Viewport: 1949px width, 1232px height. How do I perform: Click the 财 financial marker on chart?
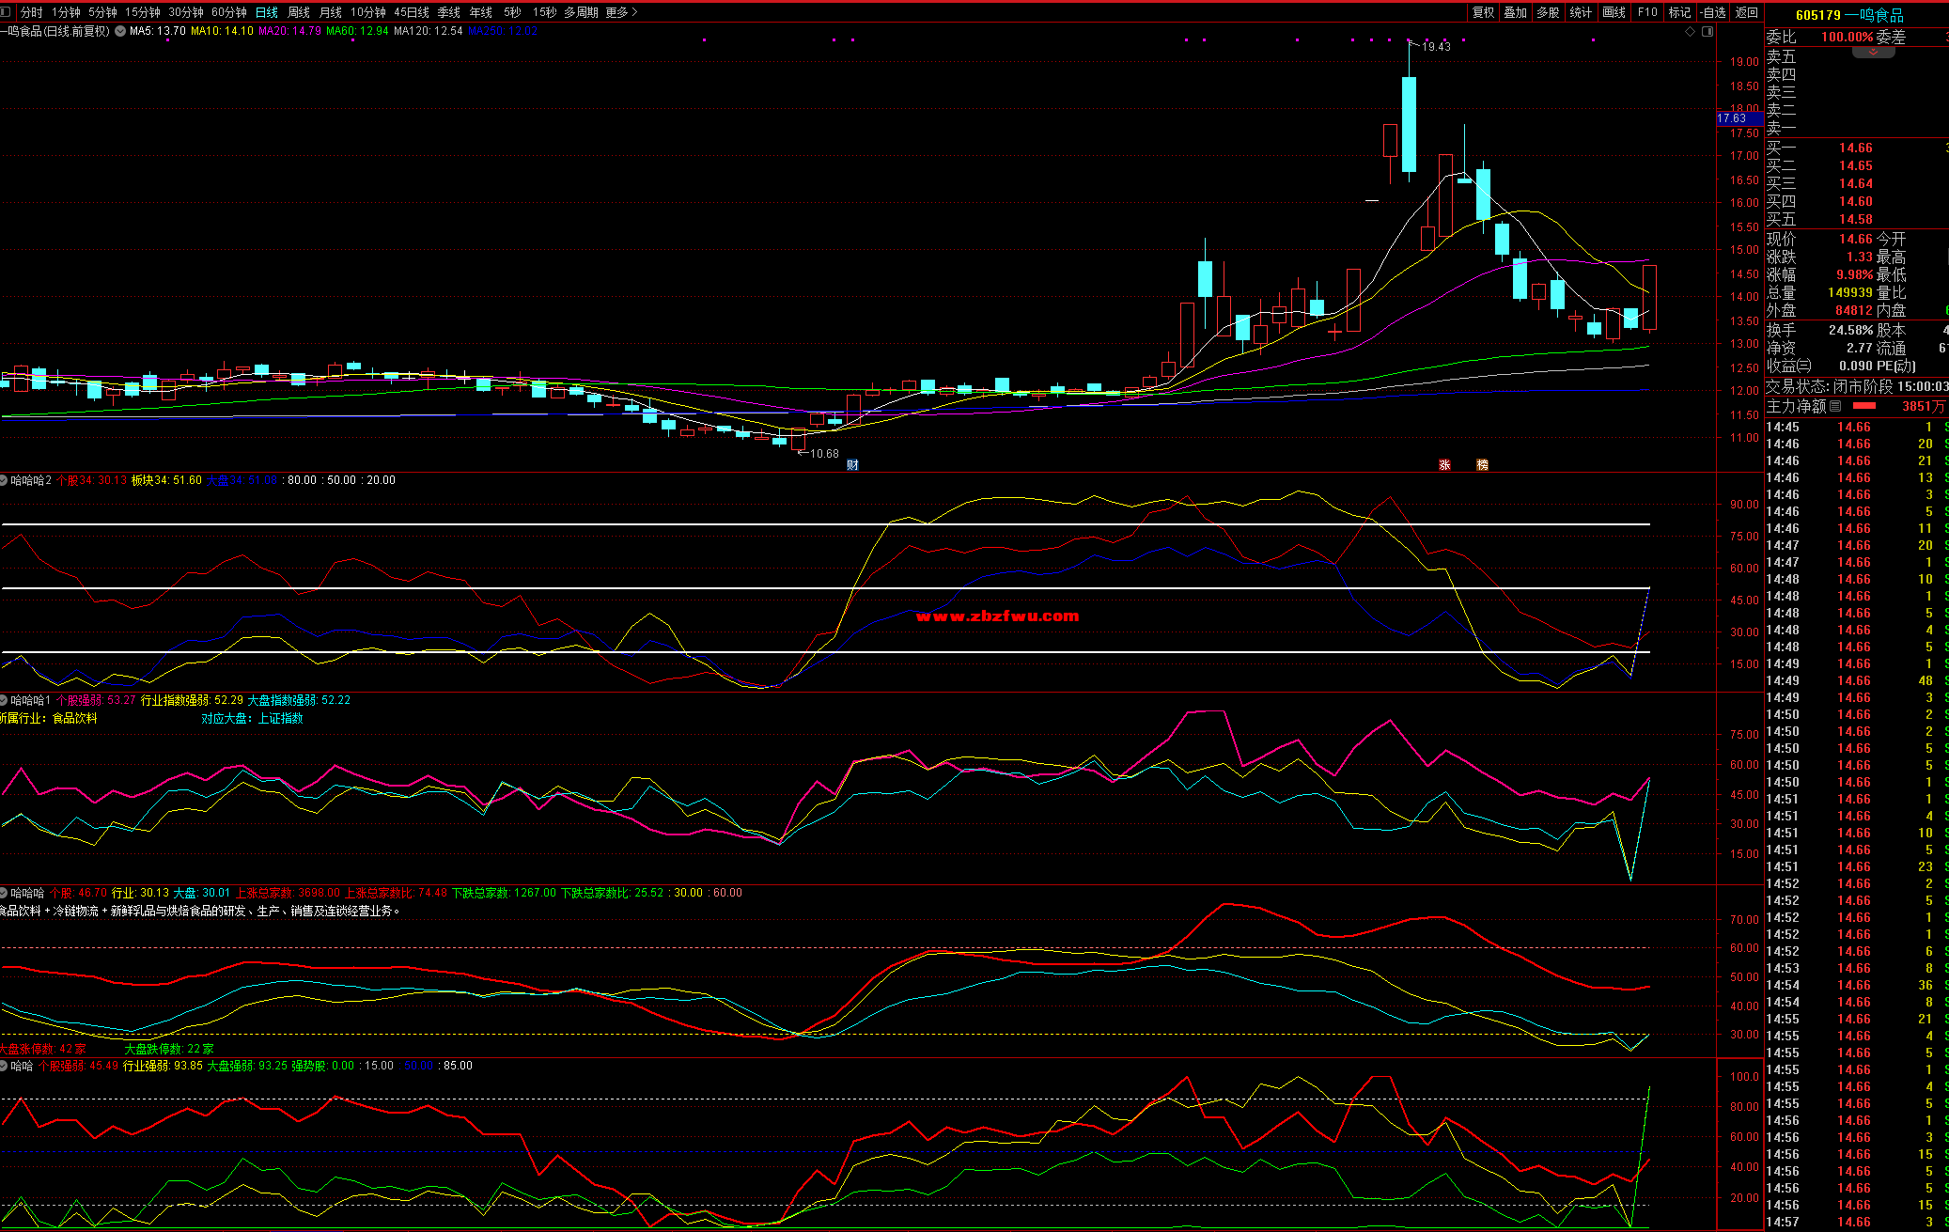click(x=852, y=464)
